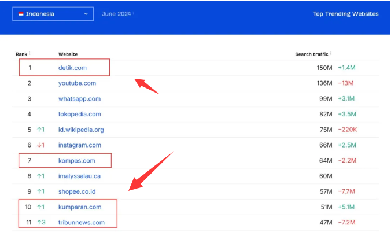The height and width of the screenshot is (236, 391).
Task: Click the up-1 rank change for kumparan.com
Action: point(41,207)
